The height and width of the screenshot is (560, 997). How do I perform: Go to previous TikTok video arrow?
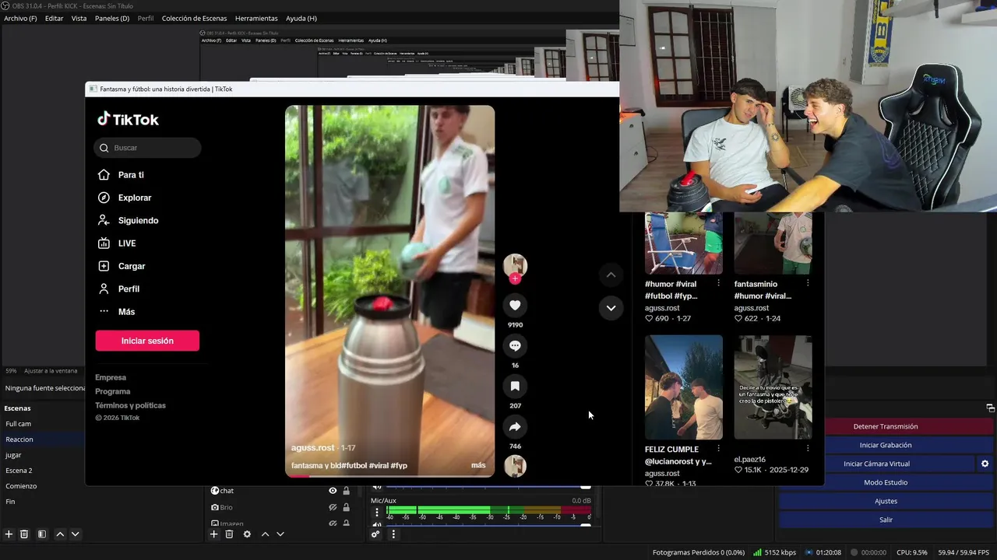[611, 275]
